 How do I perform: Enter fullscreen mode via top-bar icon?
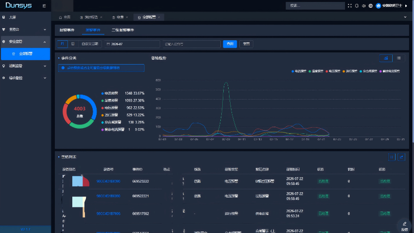tap(349, 5)
